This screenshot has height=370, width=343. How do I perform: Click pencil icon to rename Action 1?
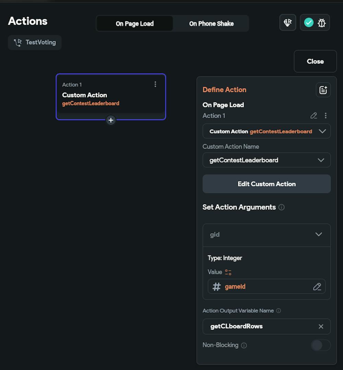[314, 116]
